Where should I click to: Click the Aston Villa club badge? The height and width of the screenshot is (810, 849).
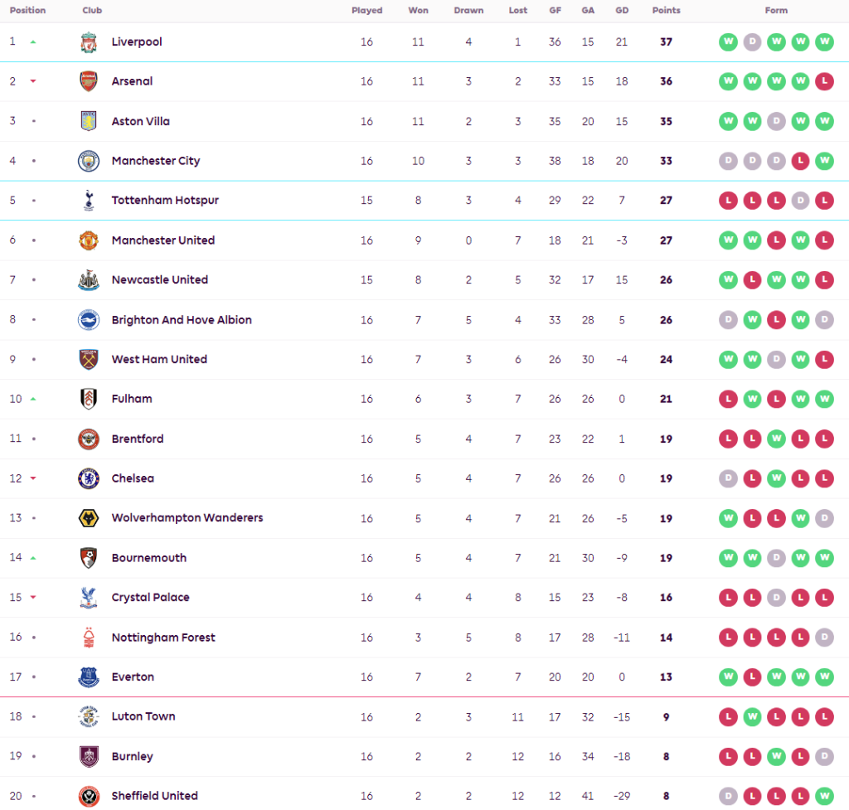(x=89, y=121)
